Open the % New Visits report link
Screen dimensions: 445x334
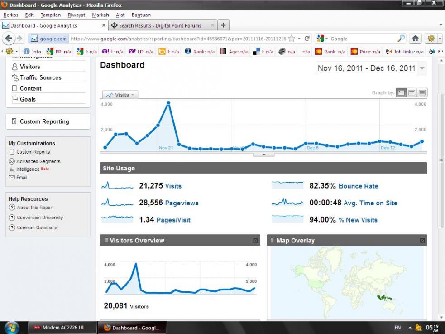coord(358,220)
